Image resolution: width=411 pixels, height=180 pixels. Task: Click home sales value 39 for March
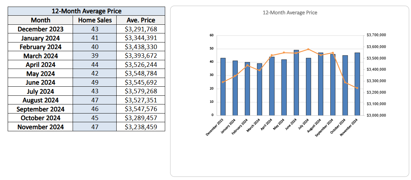95,56
